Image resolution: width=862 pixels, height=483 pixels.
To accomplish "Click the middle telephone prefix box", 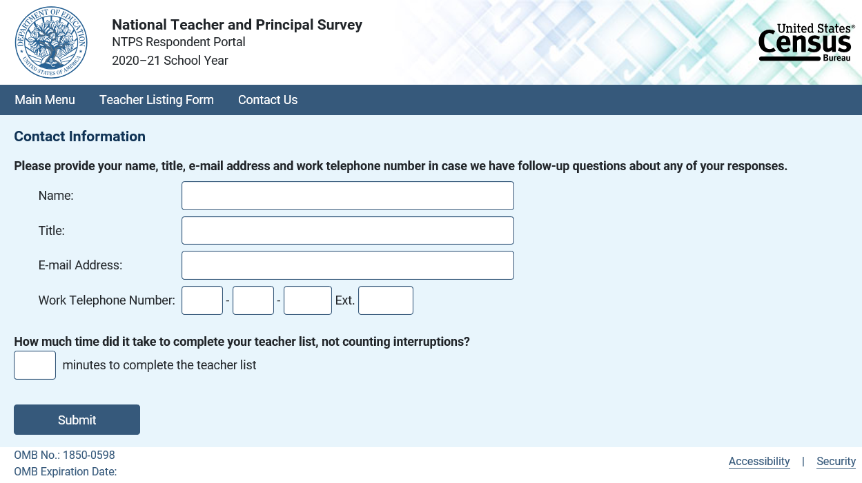I will (x=253, y=300).
